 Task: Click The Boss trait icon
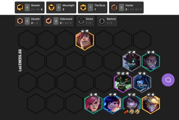pos(83,8)
